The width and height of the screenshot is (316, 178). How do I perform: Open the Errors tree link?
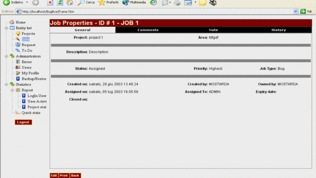[x=27, y=62]
